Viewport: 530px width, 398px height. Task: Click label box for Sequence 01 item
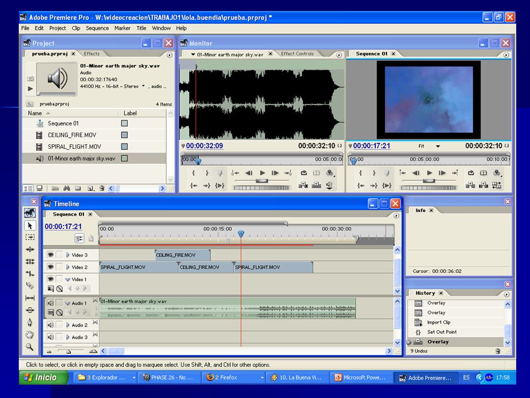pos(124,123)
